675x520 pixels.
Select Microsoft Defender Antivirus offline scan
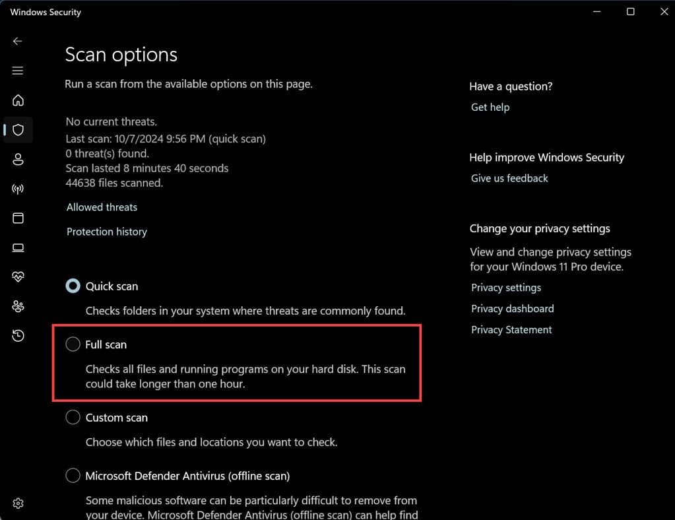tap(73, 475)
